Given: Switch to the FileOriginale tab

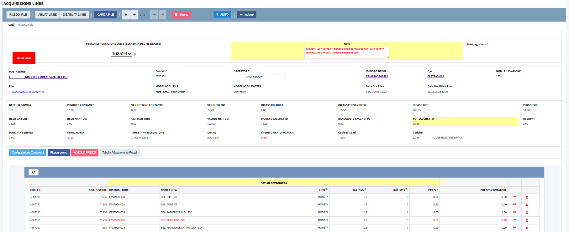Looking at the screenshot, I should 25,25.
